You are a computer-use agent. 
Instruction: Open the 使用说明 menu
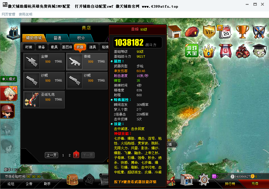click(25, 14)
